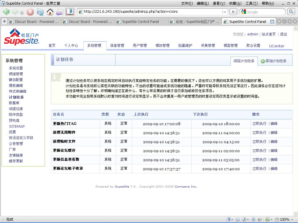This screenshot has height=223, width=298.
Task: Open SITEMAP in the sidebar
Action: click(17, 127)
